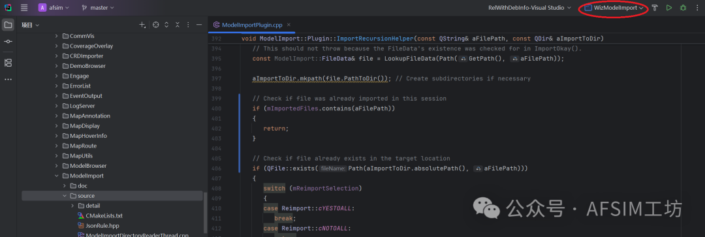The width and height of the screenshot is (705, 237).
Task: Select the MapRoute folder
Action: pos(83,146)
